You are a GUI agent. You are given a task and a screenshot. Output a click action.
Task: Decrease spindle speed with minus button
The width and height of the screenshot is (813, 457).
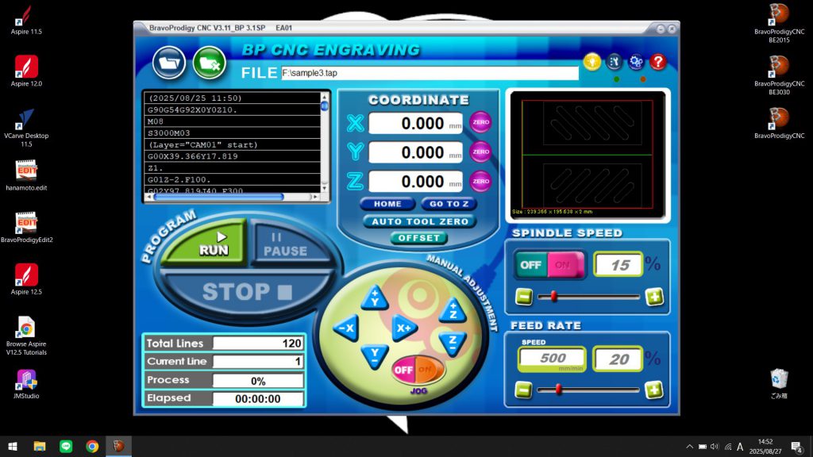click(x=524, y=297)
